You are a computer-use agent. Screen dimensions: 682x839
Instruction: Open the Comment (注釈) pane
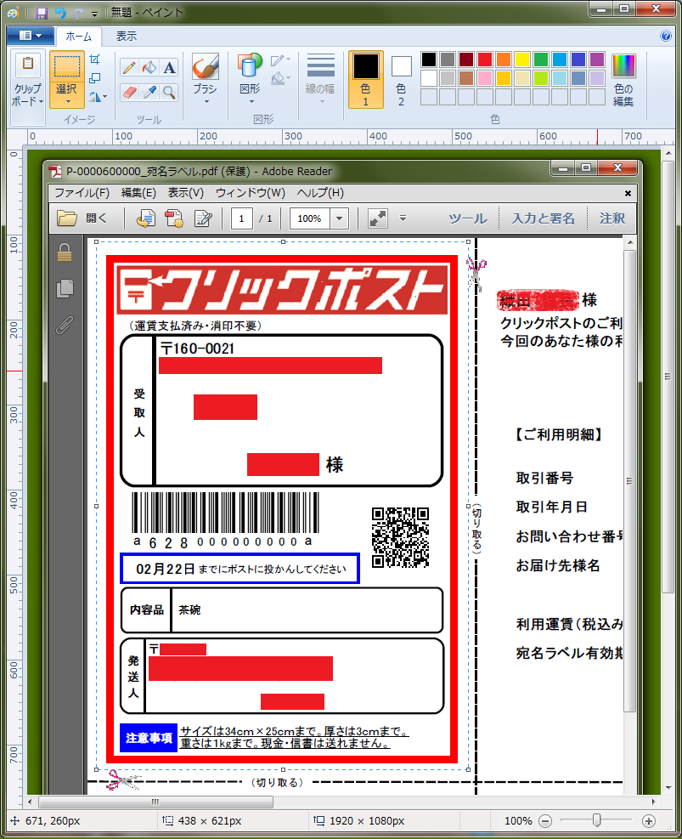coord(612,218)
